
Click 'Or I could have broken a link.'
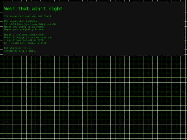[26, 43]
